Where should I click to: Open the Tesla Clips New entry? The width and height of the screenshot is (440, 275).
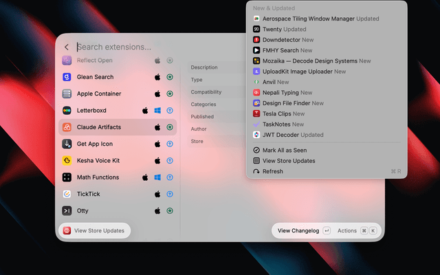click(x=327, y=114)
